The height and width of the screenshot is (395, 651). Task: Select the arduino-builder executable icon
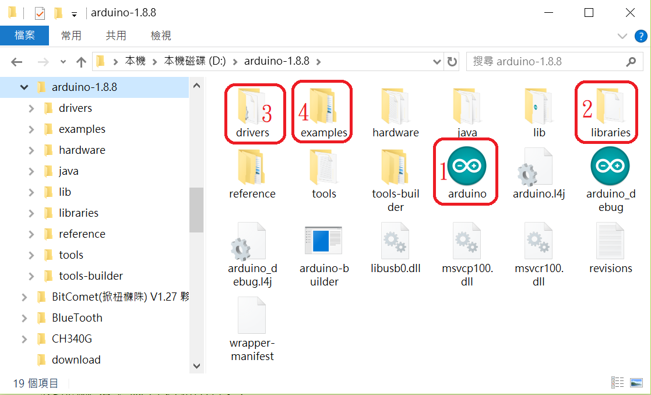(x=323, y=240)
